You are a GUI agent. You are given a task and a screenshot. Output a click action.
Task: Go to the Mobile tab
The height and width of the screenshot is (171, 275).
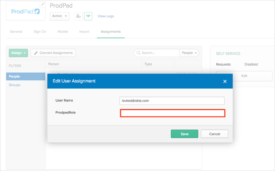coord(63,31)
